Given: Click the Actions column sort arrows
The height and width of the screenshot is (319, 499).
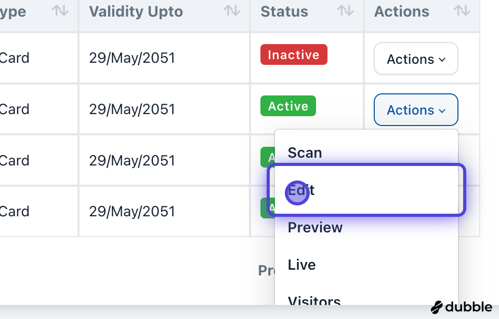Looking at the screenshot, I should (x=462, y=11).
